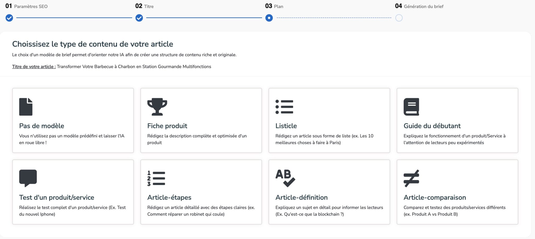Click the blank document icon for Pas de modèle
The width and height of the screenshot is (535, 239).
[x=26, y=107]
